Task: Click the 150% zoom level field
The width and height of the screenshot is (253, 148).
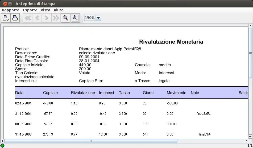Action: (x=90, y=18)
